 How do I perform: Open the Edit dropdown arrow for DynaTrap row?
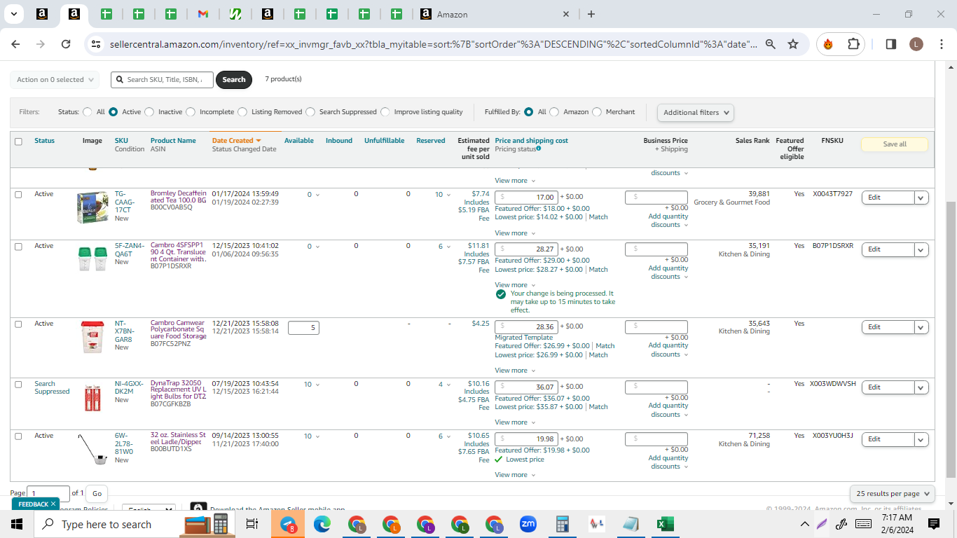click(x=922, y=387)
